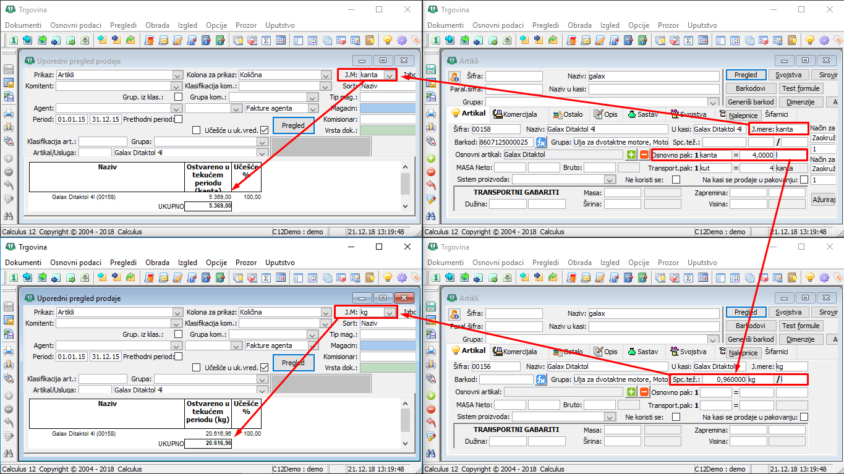This screenshot has height=474, width=844.
Task: Click gear toolbar icon in Artikli 00158 window
Action: pyautogui.click(x=824, y=40)
